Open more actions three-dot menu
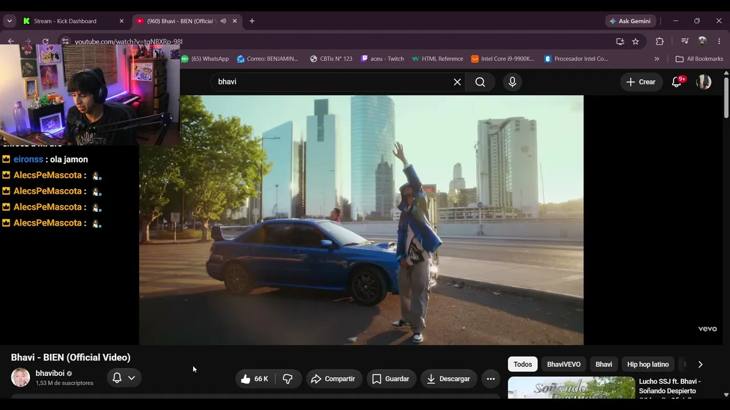Viewport: 730px width, 410px height. pyautogui.click(x=490, y=379)
